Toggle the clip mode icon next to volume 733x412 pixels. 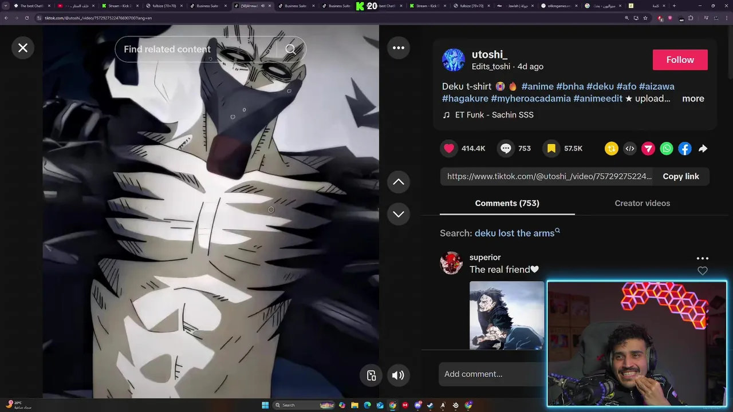371,375
